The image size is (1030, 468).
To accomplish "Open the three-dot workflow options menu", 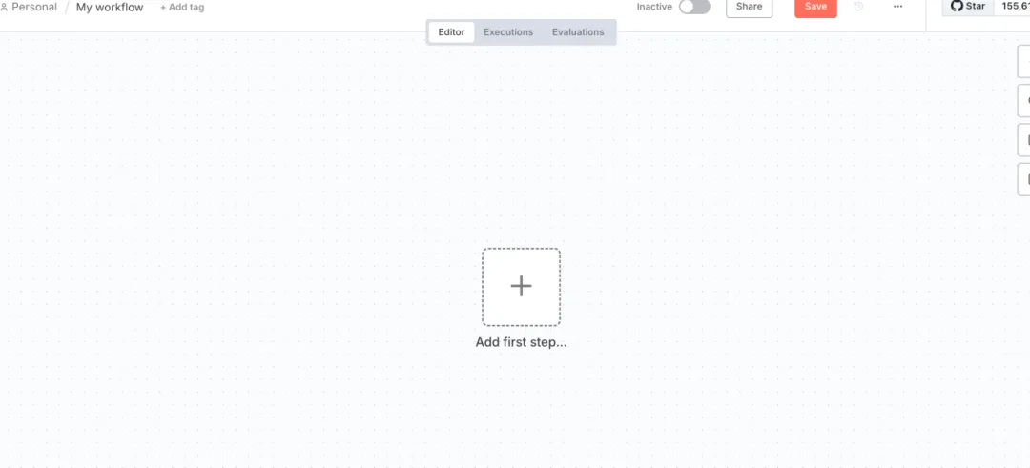I will tap(898, 7).
